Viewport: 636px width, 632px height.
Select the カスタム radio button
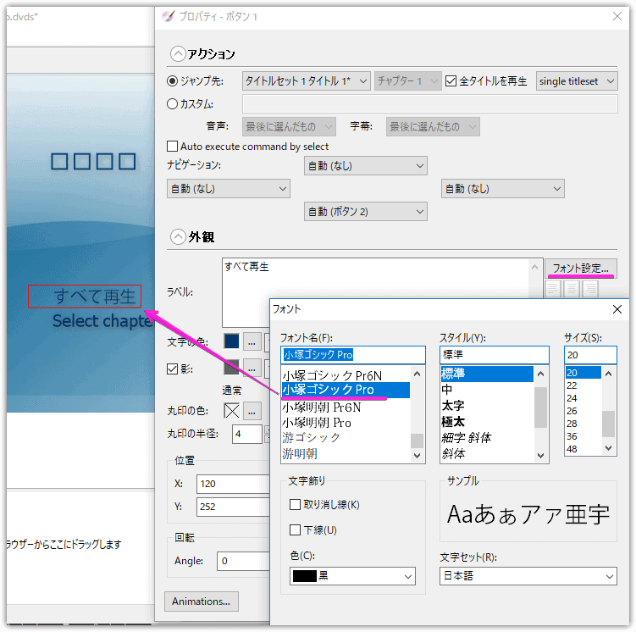174,104
